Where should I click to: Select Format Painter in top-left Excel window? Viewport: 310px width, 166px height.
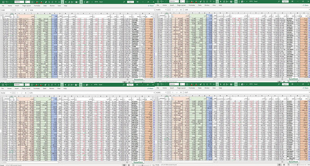pos(46,2)
